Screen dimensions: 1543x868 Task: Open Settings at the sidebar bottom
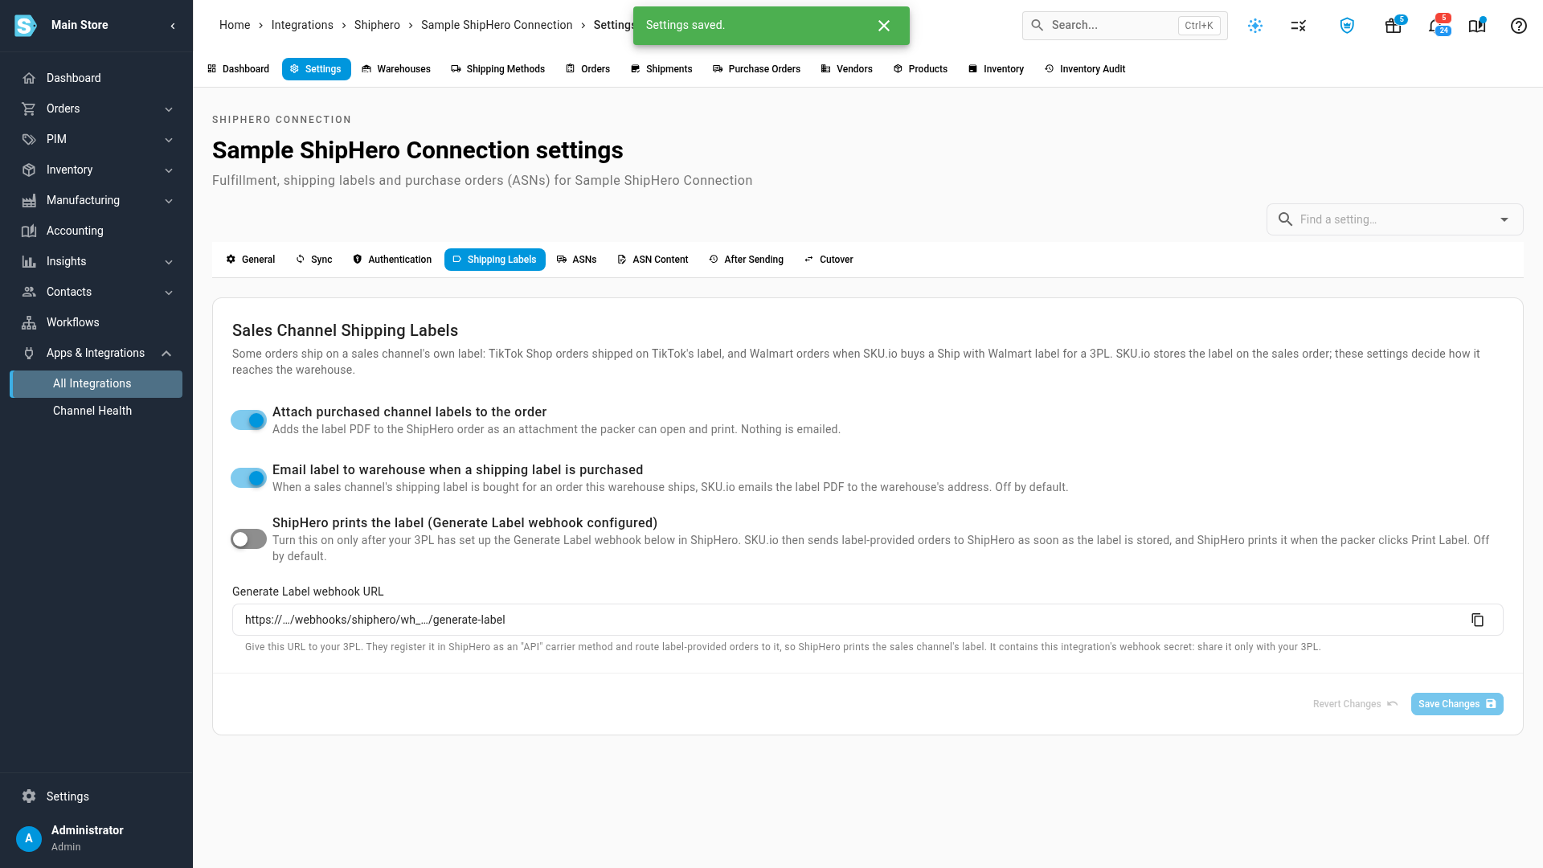pos(96,796)
